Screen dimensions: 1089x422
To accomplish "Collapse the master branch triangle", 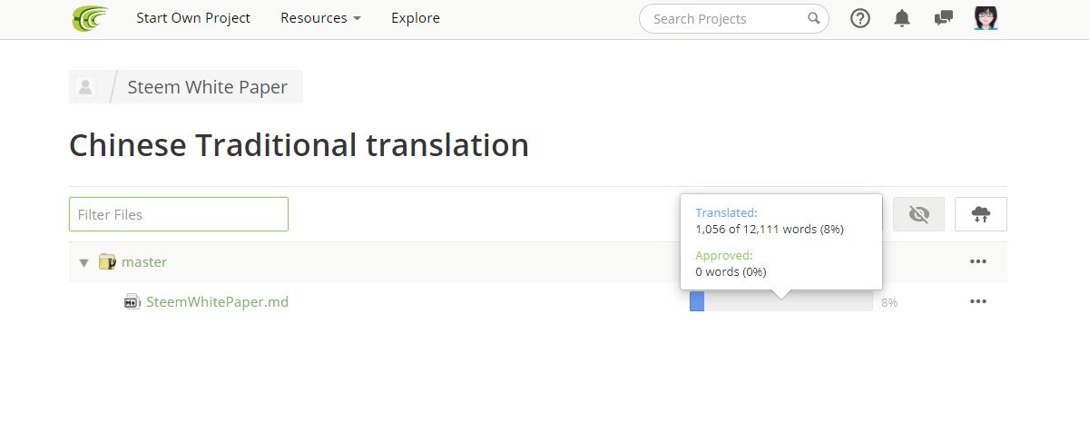I will (x=83, y=262).
